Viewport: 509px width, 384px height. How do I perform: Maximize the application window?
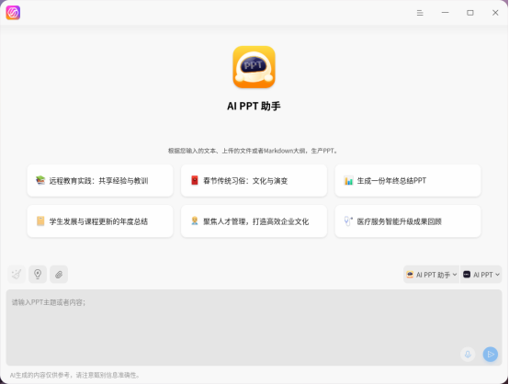(x=470, y=13)
